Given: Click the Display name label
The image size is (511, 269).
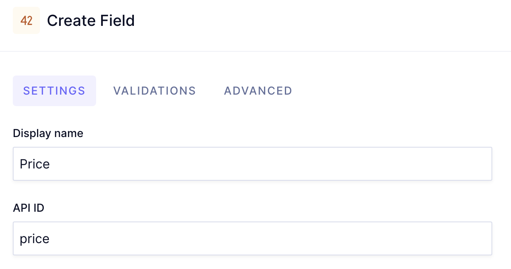Looking at the screenshot, I should click(x=48, y=133).
